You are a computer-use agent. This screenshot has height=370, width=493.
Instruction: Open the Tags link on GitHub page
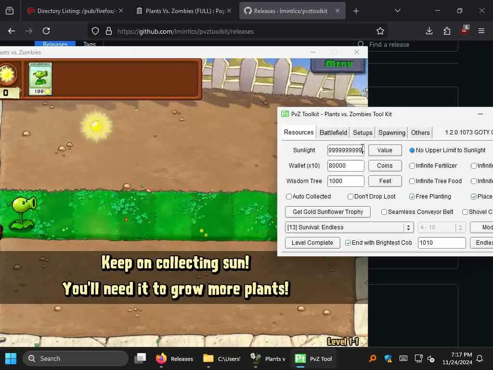[90, 44]
